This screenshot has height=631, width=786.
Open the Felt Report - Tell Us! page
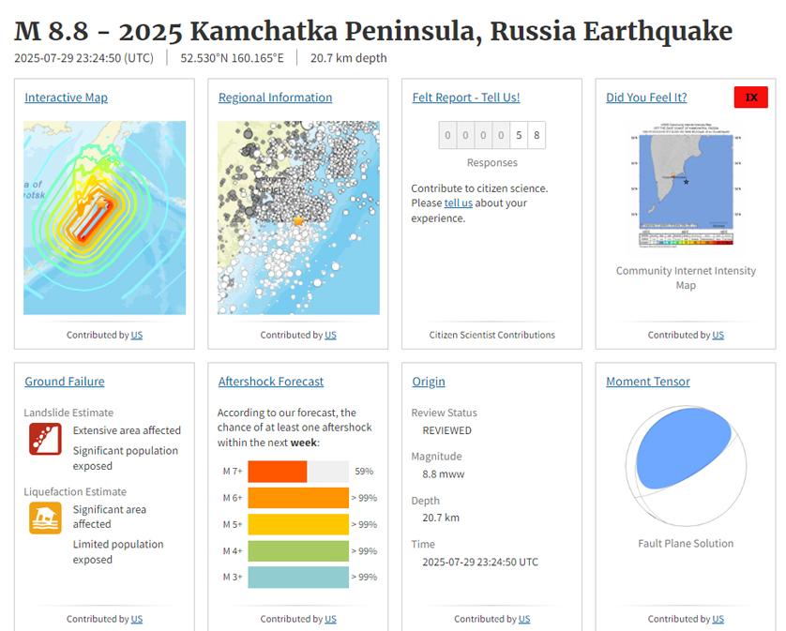tap(466, 98)
